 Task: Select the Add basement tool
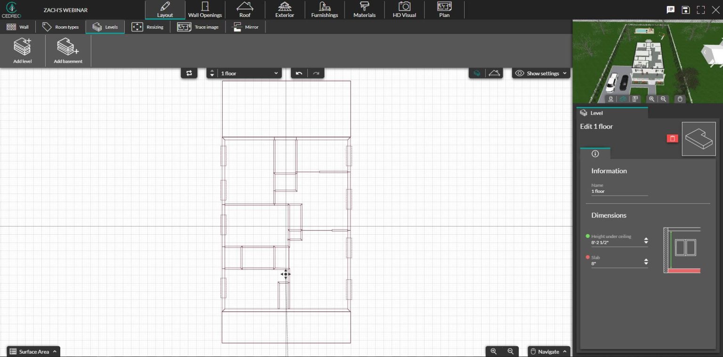[x=67, y=50]
